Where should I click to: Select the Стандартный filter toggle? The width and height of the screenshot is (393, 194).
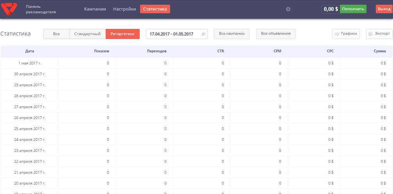pos(87,34)
